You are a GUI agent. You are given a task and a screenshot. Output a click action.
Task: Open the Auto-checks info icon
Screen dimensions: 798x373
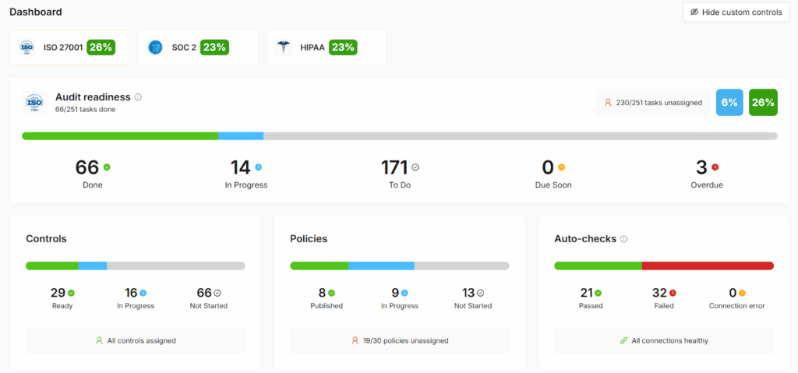tap(624, 238)
